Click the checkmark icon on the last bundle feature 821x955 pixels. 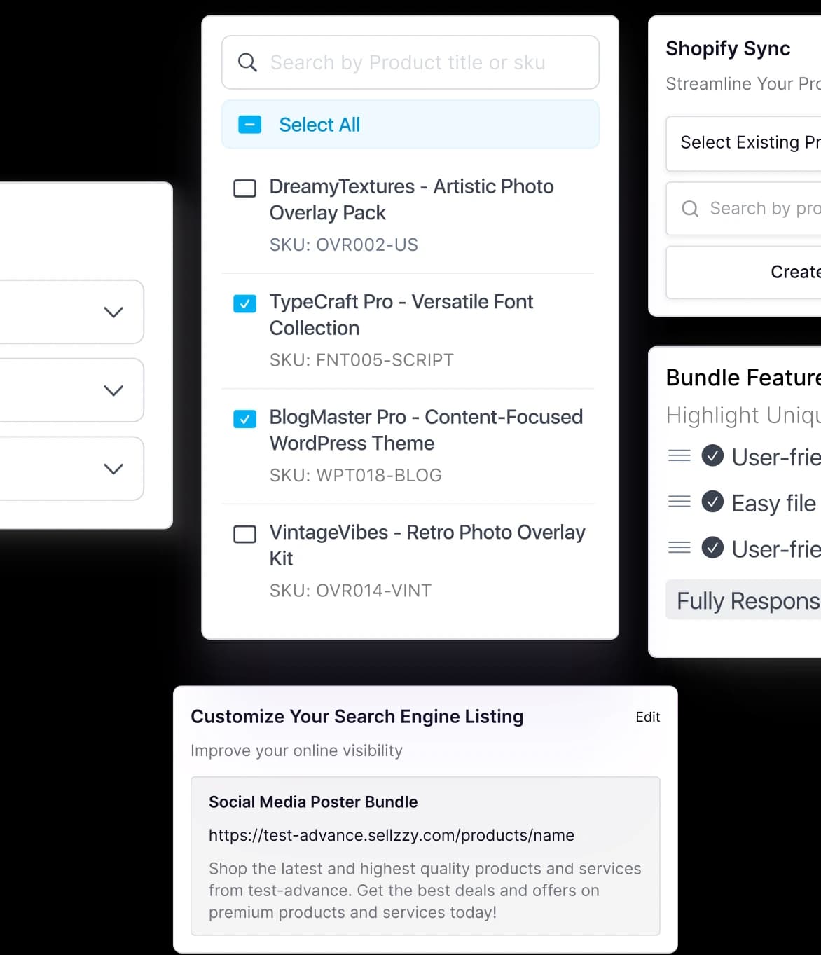(x=712, y=548)
